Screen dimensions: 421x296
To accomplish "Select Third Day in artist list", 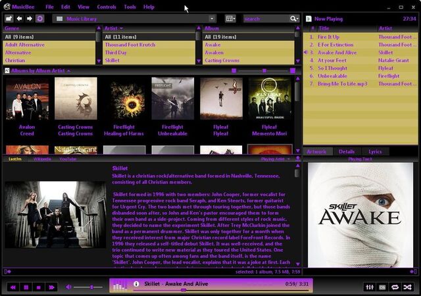I will (149, 53).
